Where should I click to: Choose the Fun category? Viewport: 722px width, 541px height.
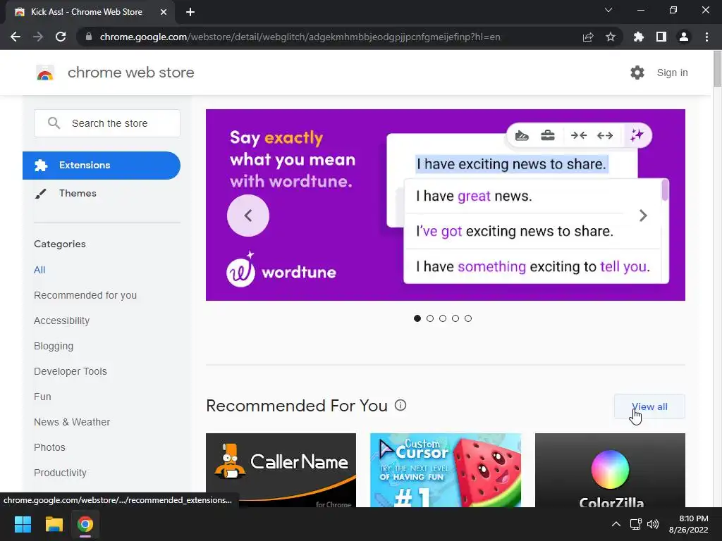pos(42,397)
